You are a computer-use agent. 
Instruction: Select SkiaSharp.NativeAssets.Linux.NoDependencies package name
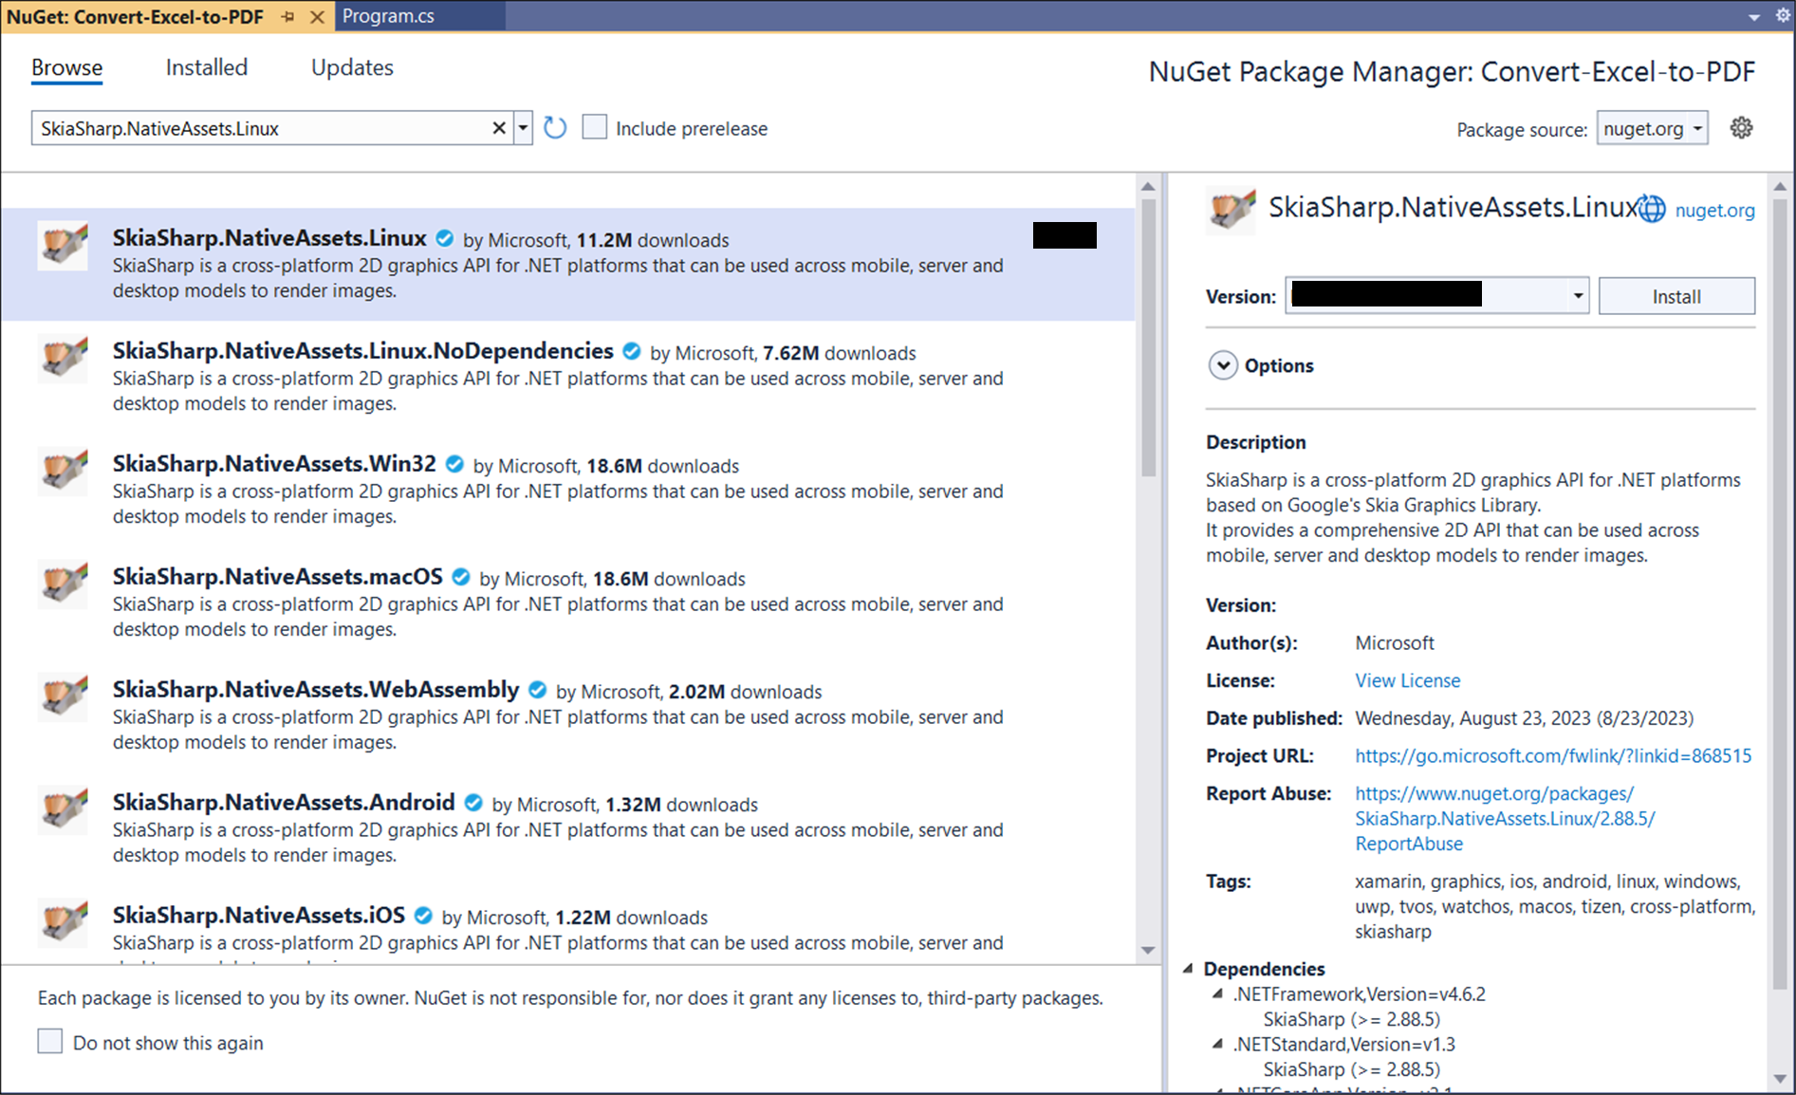362,351
